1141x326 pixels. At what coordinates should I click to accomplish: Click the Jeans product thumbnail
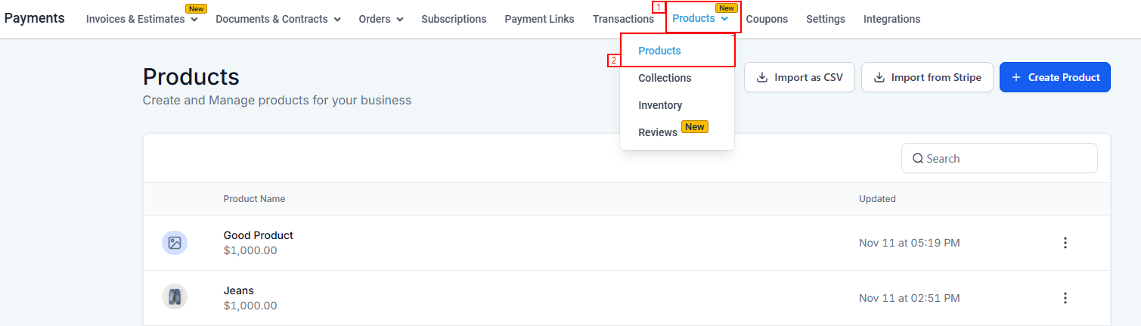point(175,297)
